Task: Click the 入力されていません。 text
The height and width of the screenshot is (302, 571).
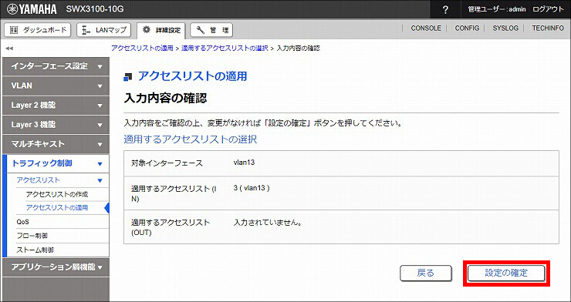Action: 268,222
